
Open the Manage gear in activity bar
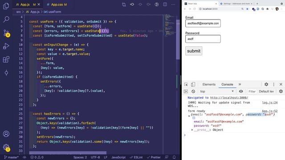6,147
